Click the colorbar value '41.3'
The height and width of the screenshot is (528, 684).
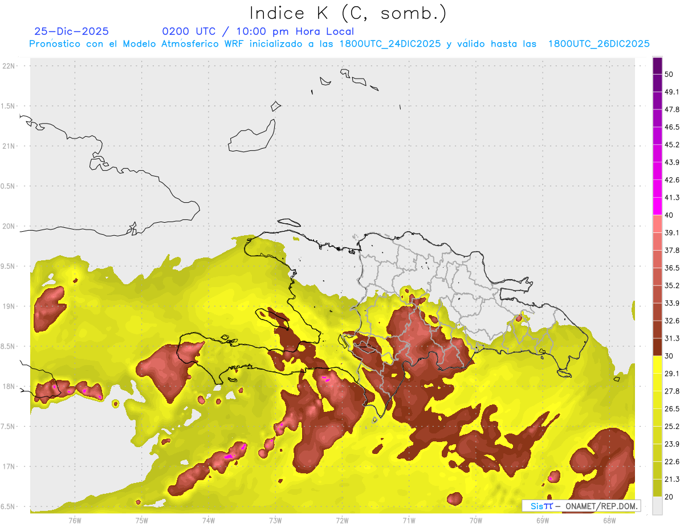(672, 198)
